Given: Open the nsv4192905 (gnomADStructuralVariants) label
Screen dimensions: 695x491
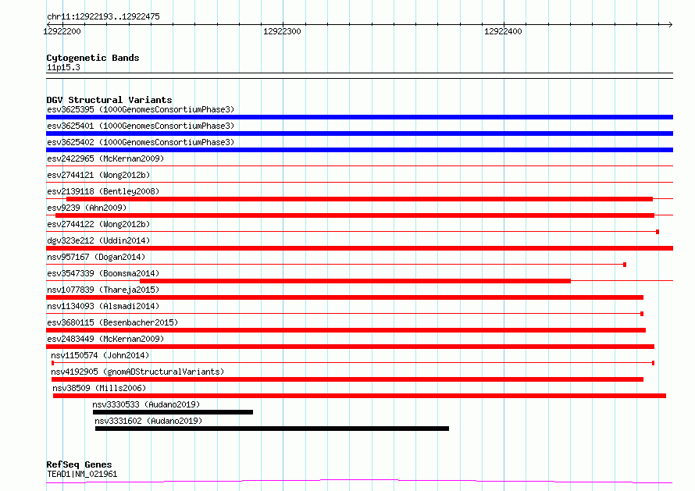Looking at the screenshot, I should coord(138,372).
